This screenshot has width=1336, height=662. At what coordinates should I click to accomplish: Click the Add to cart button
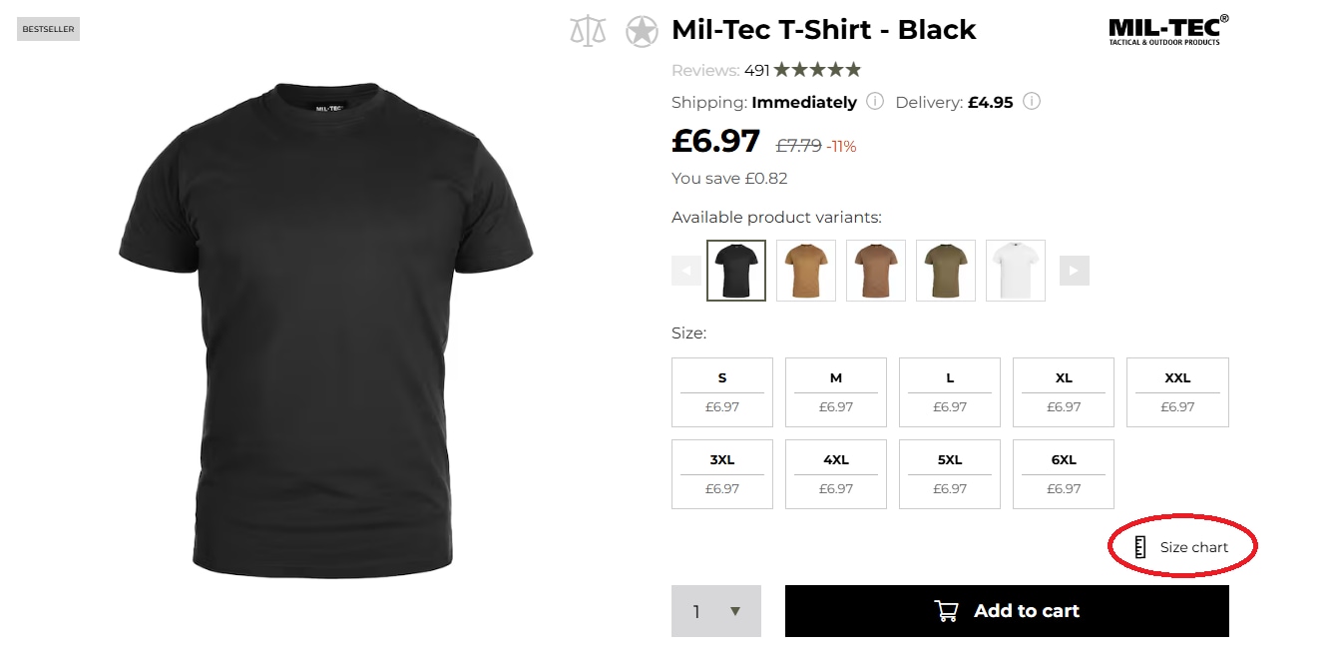pos(1006,610)
